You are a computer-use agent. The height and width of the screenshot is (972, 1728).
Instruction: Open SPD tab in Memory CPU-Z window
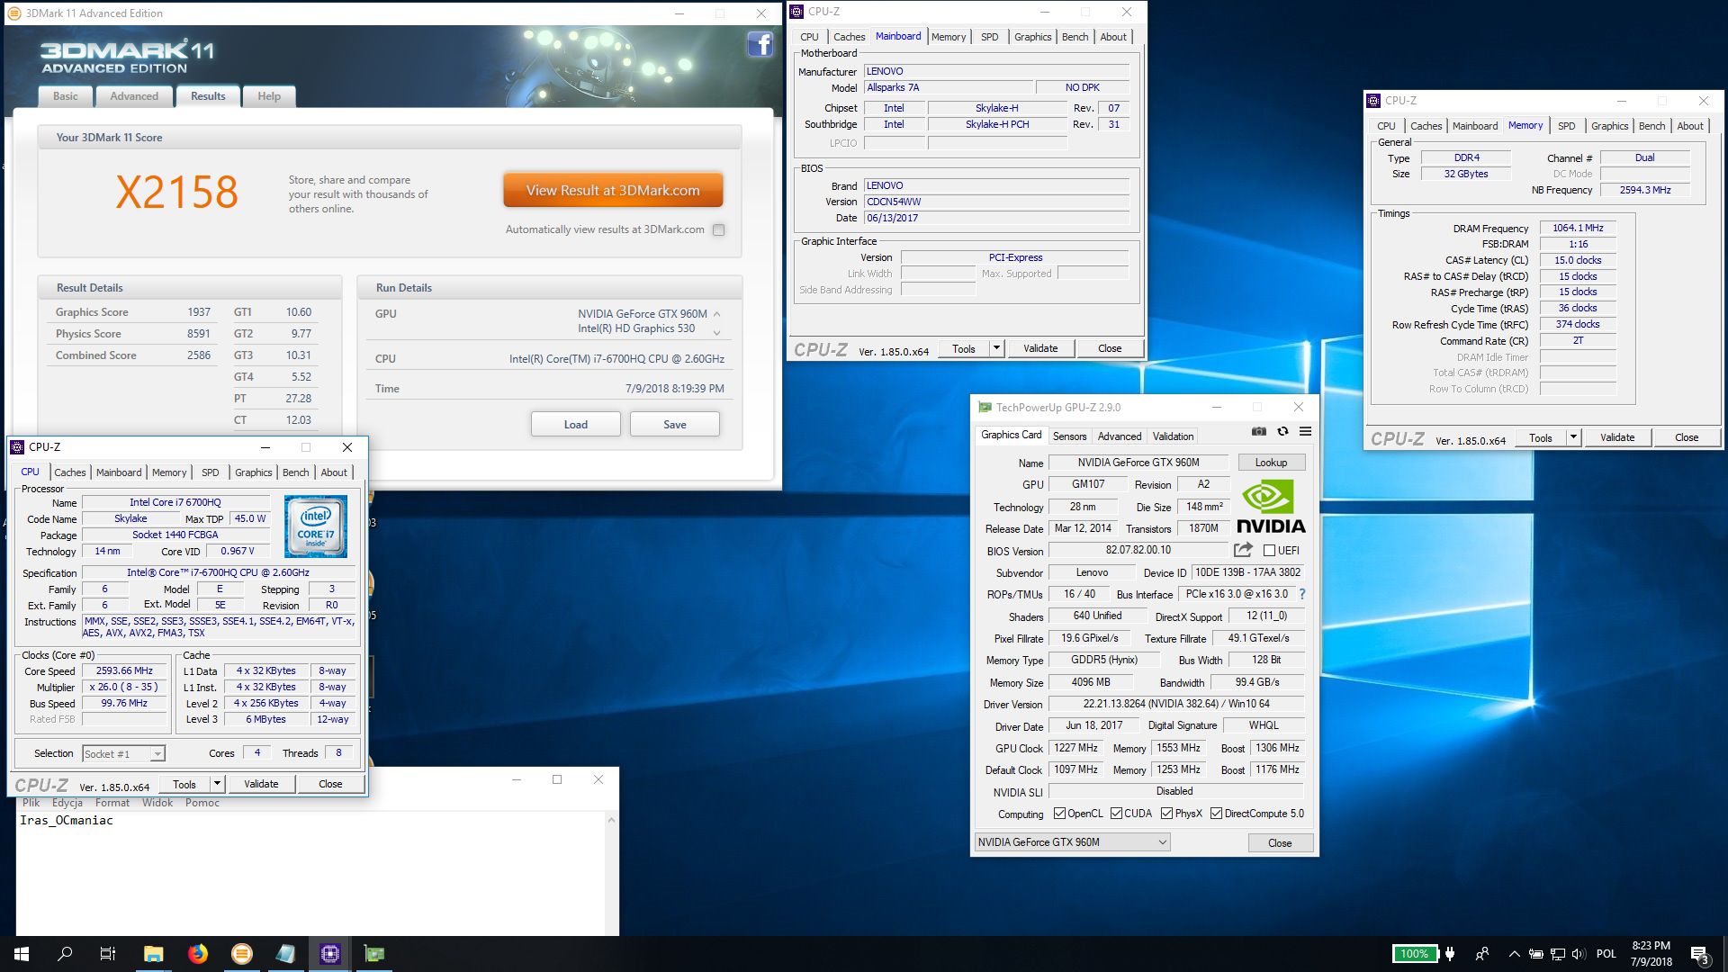click(1567, 126)
